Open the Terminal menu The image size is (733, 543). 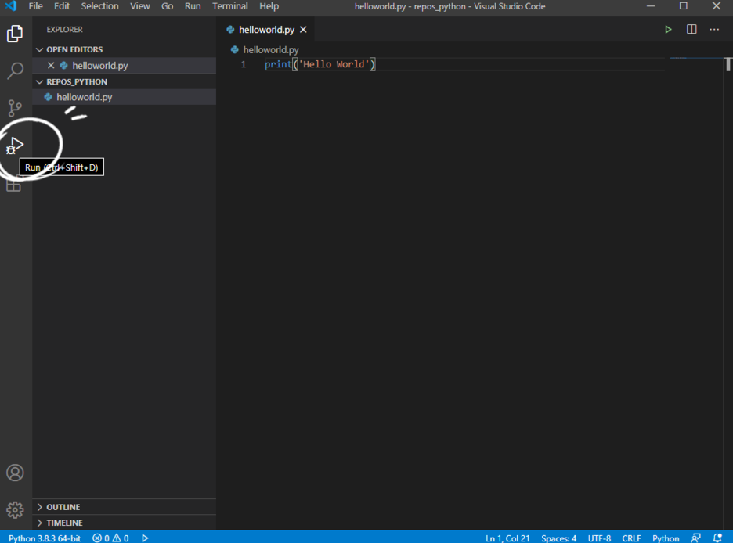click(x=230, y=6)
